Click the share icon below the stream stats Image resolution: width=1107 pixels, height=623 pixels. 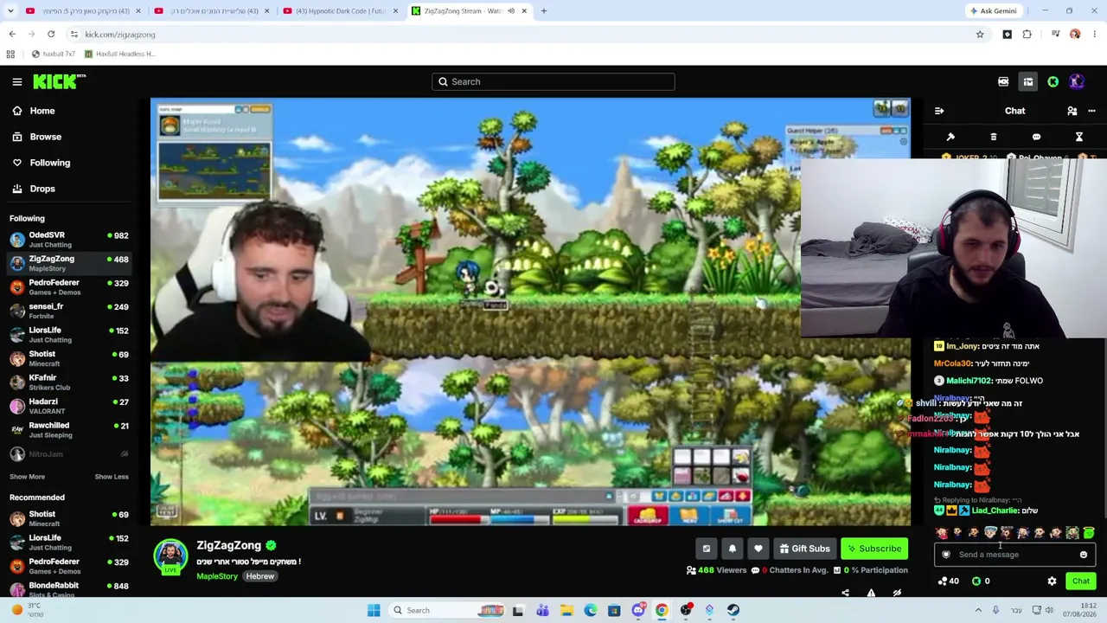pos(846,593)
